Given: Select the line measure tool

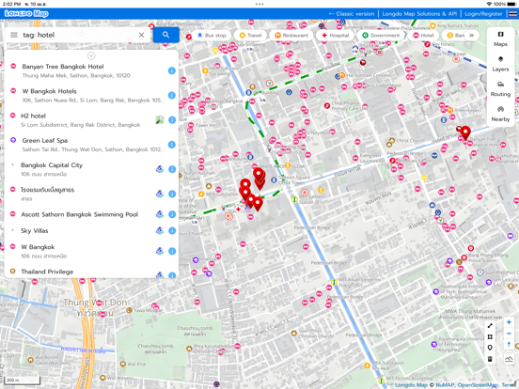Looking at the screenshot, I should (490, 326).
